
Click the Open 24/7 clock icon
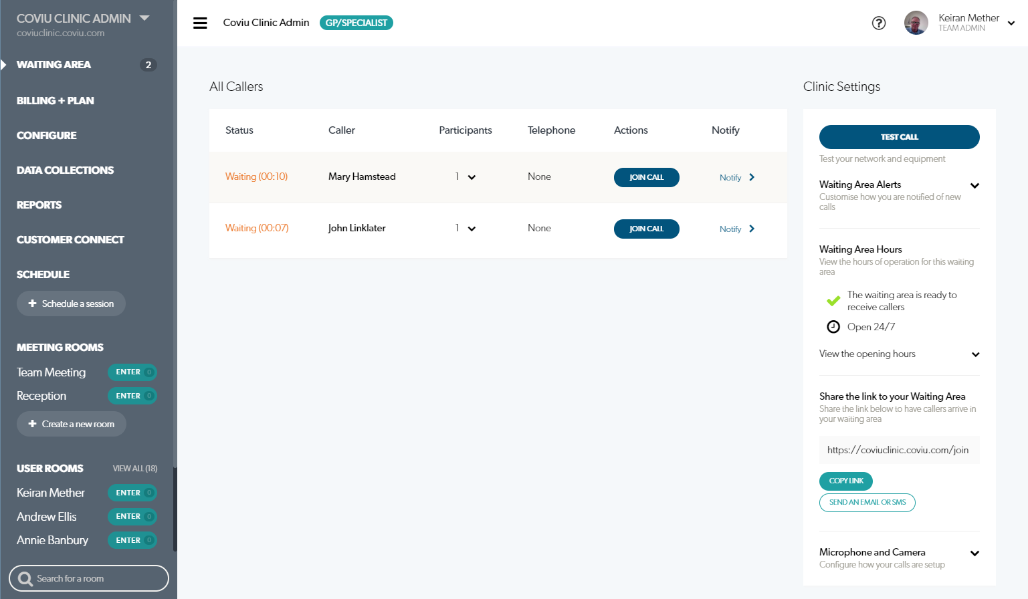[x=833, y=327]
